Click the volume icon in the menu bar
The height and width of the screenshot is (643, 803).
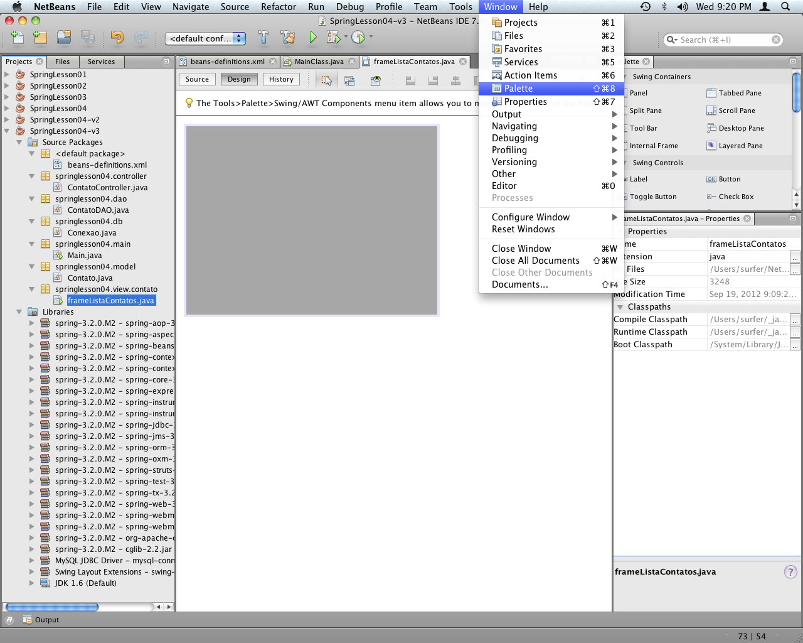pos(683,7)
